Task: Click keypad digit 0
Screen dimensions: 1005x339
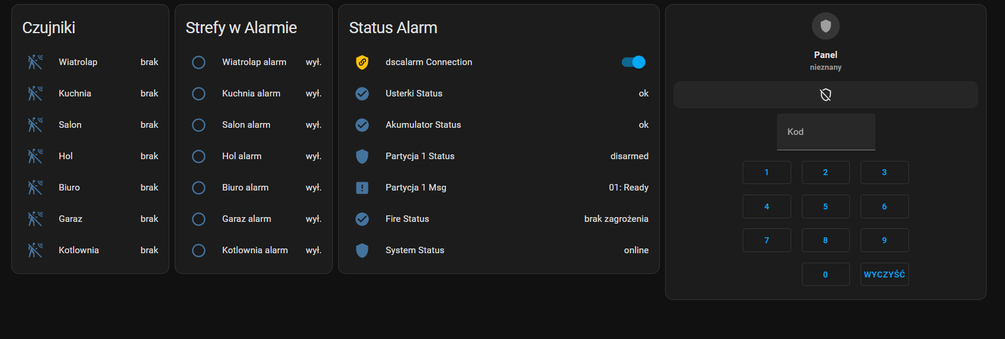Action: [x=826, y=275]
